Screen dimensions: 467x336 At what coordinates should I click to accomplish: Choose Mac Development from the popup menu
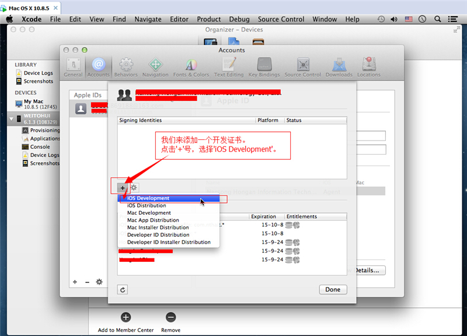point(169,213)
